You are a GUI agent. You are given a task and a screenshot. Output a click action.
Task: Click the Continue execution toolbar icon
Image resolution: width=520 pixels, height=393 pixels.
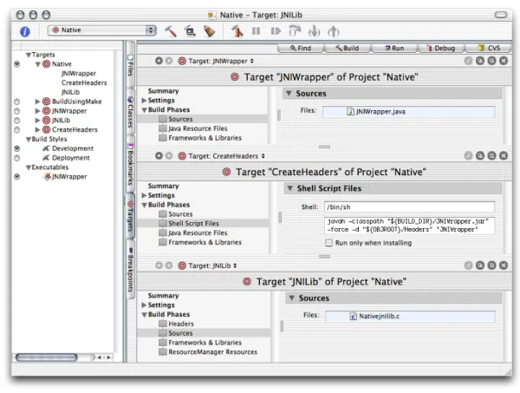pos(276,31)
